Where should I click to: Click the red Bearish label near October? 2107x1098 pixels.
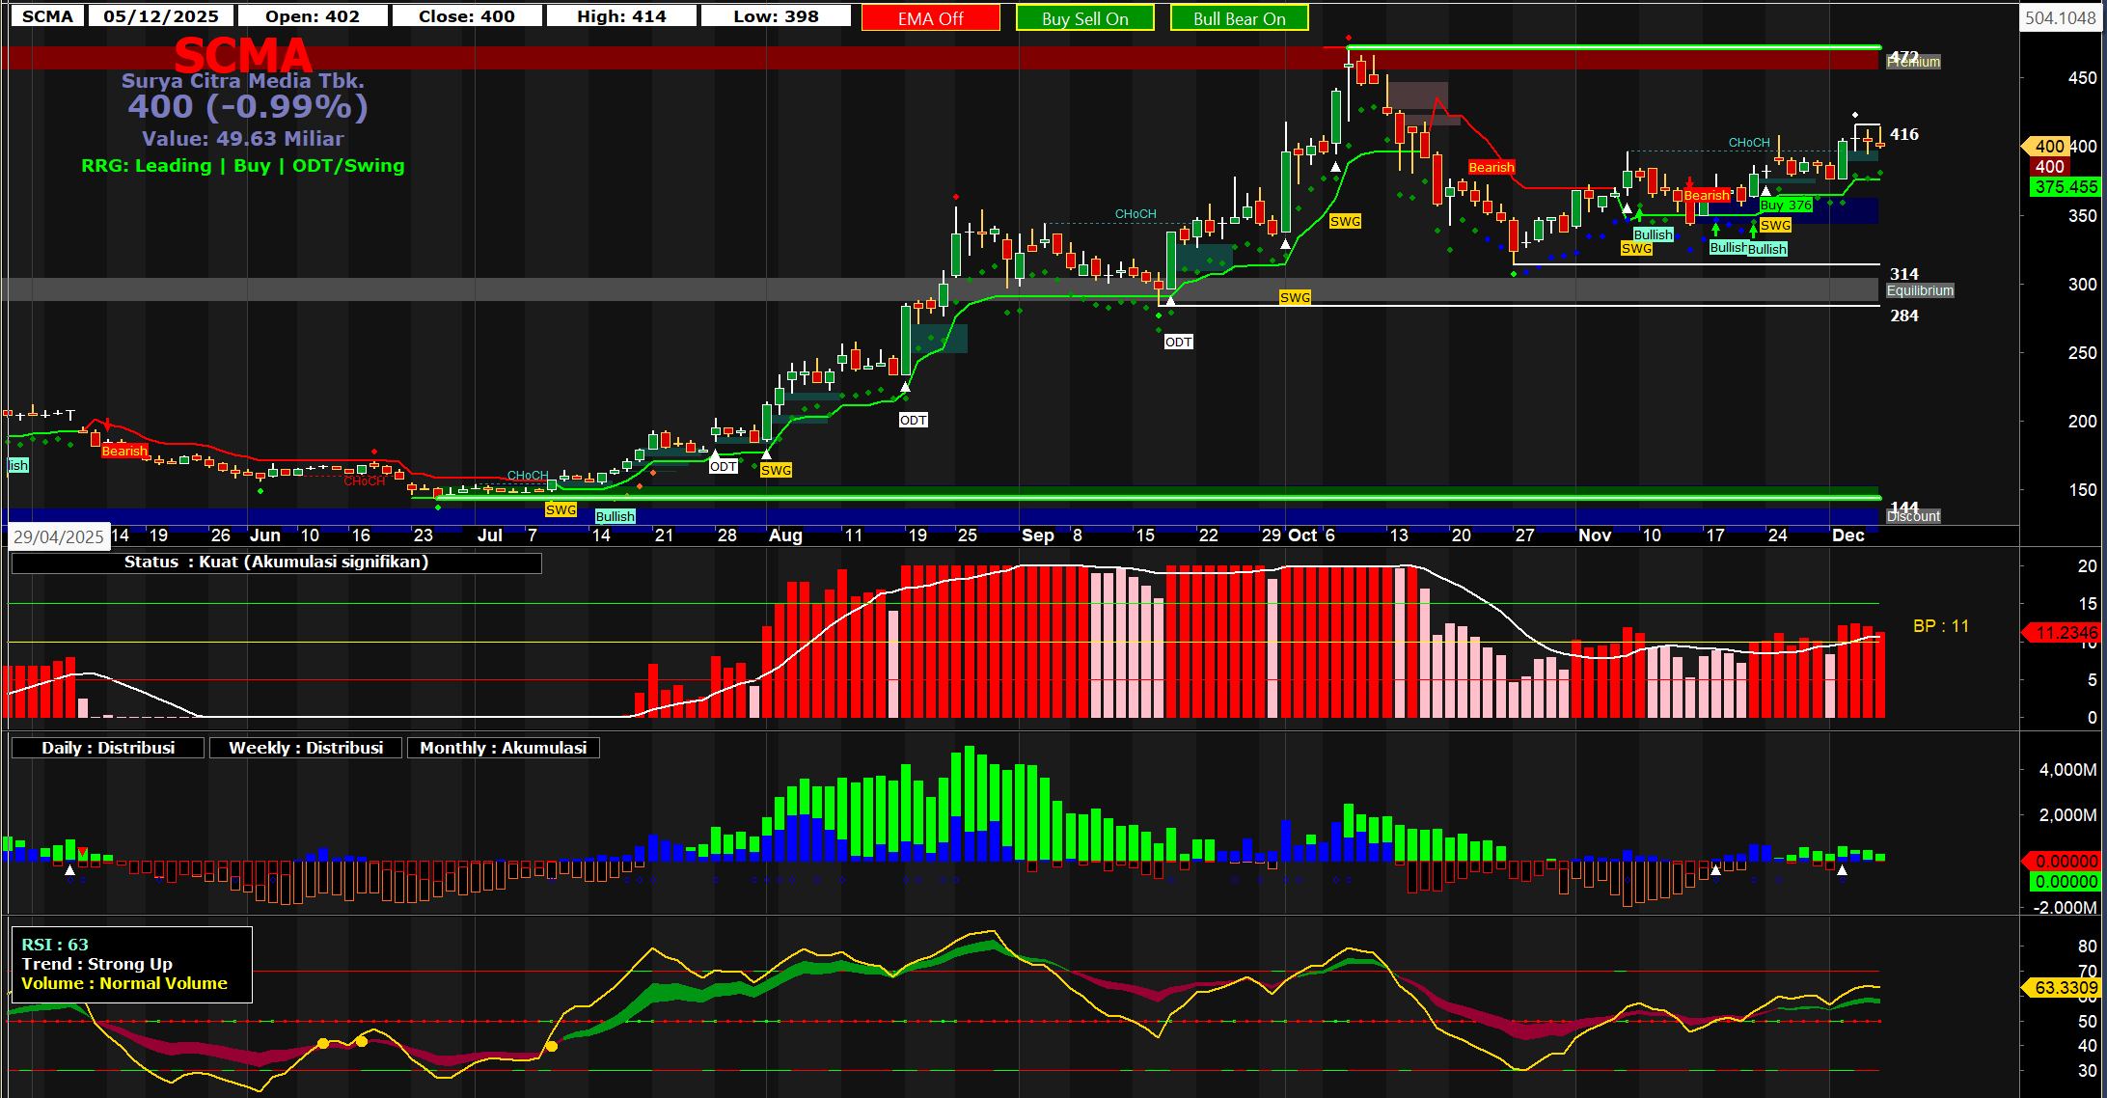1491,168
